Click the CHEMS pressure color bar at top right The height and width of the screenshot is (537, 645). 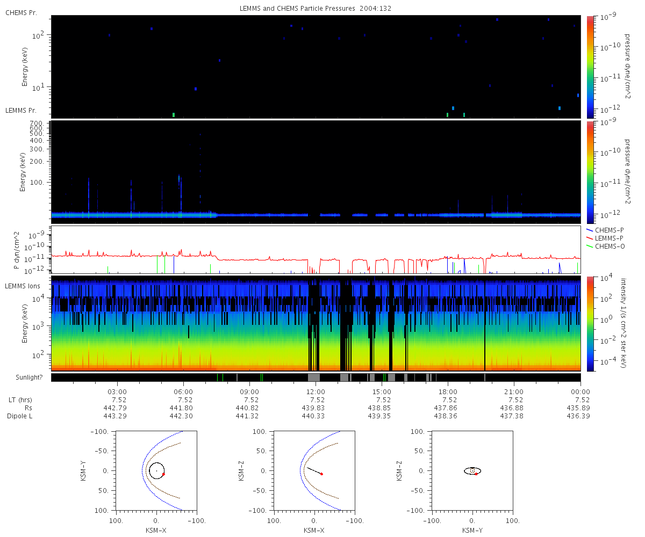[x=590, y=66]
